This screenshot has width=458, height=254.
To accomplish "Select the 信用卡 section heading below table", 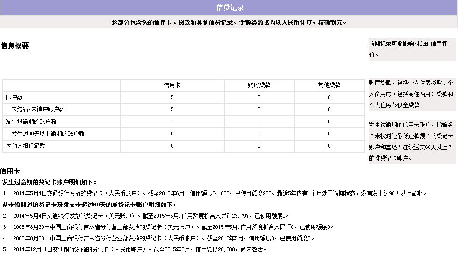I will [10, 171].
